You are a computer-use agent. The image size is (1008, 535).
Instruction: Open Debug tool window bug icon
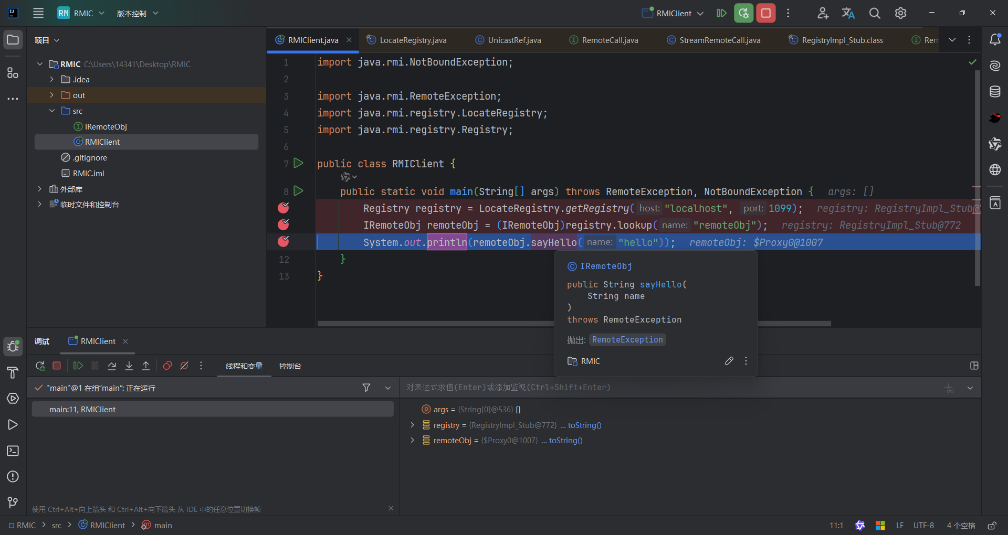(13, 346)
